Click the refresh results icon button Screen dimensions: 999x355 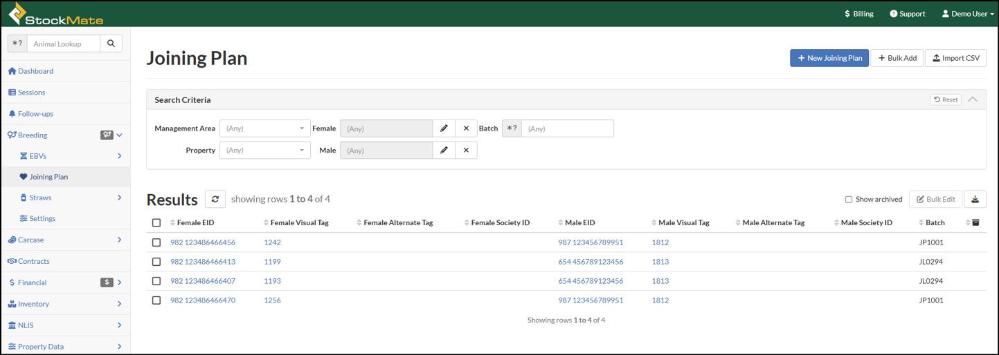215,199
